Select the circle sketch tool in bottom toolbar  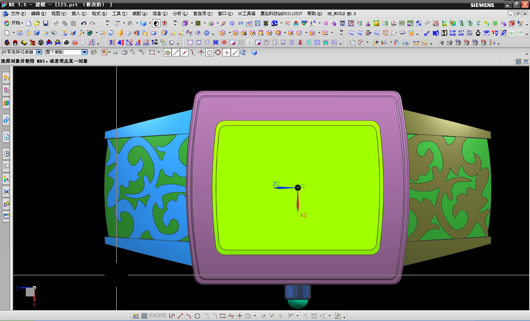click(197, 316)
